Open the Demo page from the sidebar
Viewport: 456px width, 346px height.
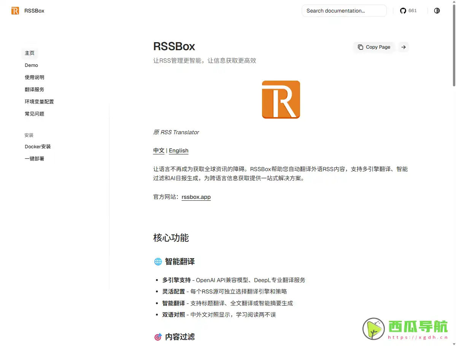point(31,65)
